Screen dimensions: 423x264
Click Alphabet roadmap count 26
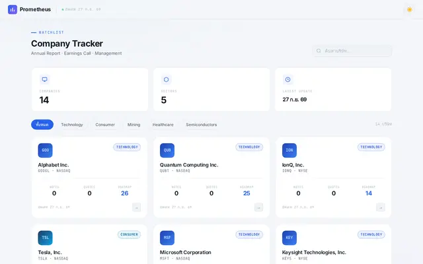coord(125,193)
